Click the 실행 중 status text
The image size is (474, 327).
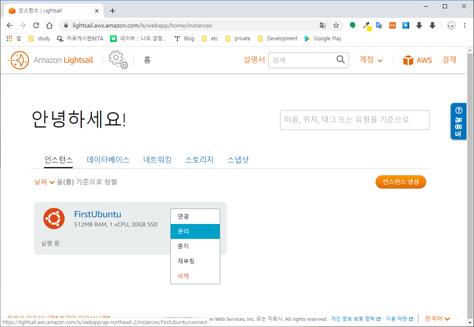50,243
